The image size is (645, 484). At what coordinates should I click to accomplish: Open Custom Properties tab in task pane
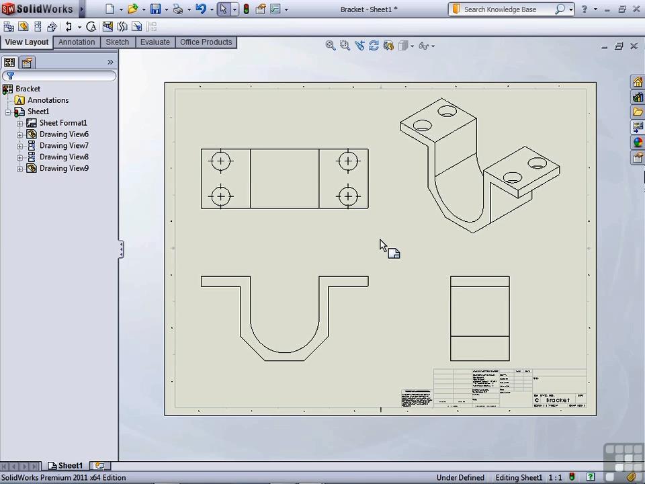(638, 157)
